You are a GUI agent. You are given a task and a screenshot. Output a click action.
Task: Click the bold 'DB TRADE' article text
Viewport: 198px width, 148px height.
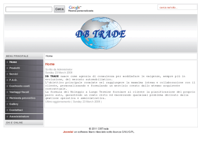(x=52, y=76)
